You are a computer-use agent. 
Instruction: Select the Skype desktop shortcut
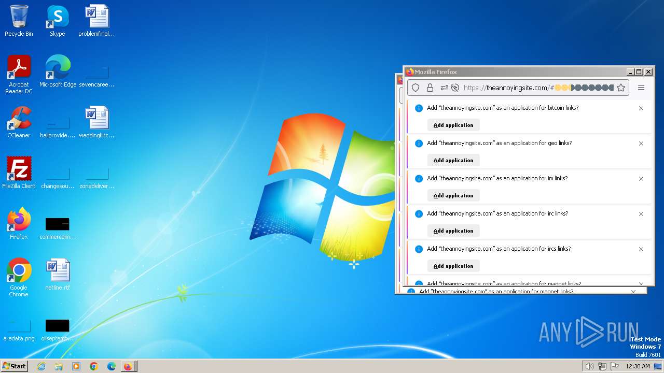point(58,21)
